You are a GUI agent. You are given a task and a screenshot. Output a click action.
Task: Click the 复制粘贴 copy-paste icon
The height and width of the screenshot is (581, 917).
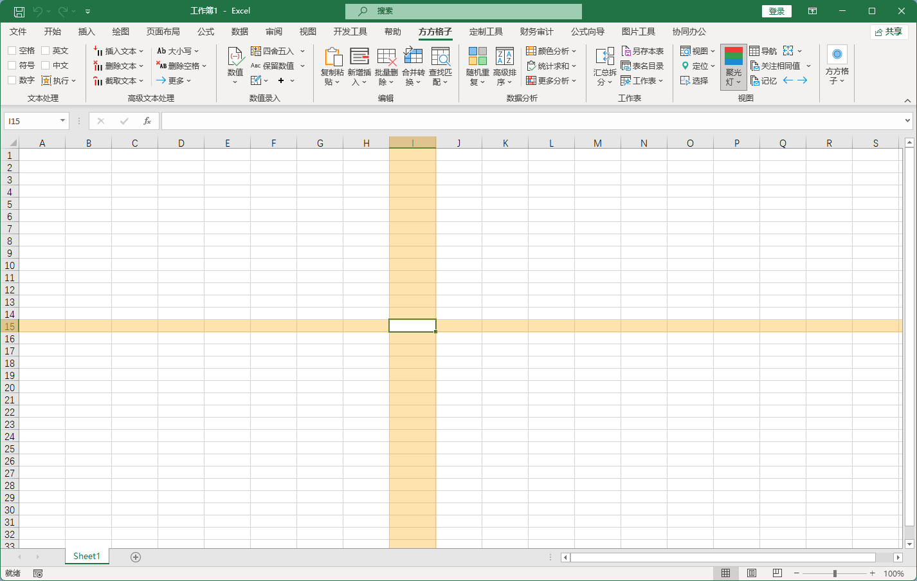[332, 57]
